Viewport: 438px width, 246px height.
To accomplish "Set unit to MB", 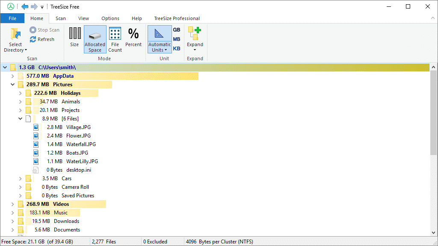I will pos(177,39).
